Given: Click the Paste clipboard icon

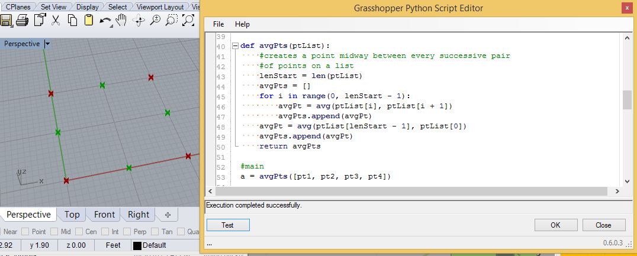Looking at the screenshot, I should coord(89,20).
